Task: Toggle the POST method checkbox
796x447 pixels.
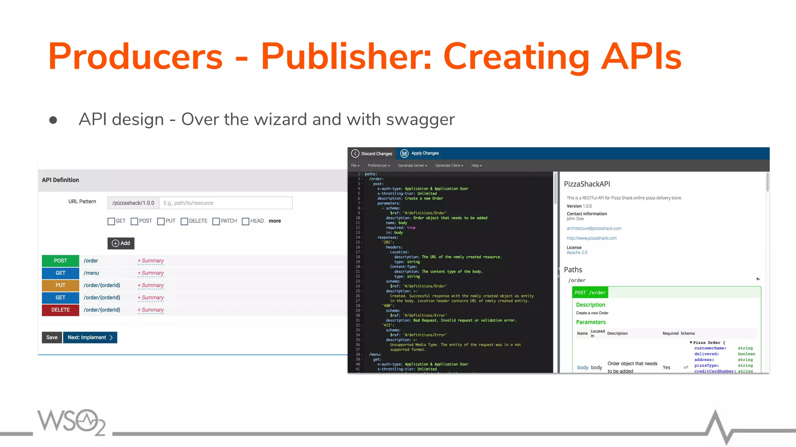Action: [134, 221]
